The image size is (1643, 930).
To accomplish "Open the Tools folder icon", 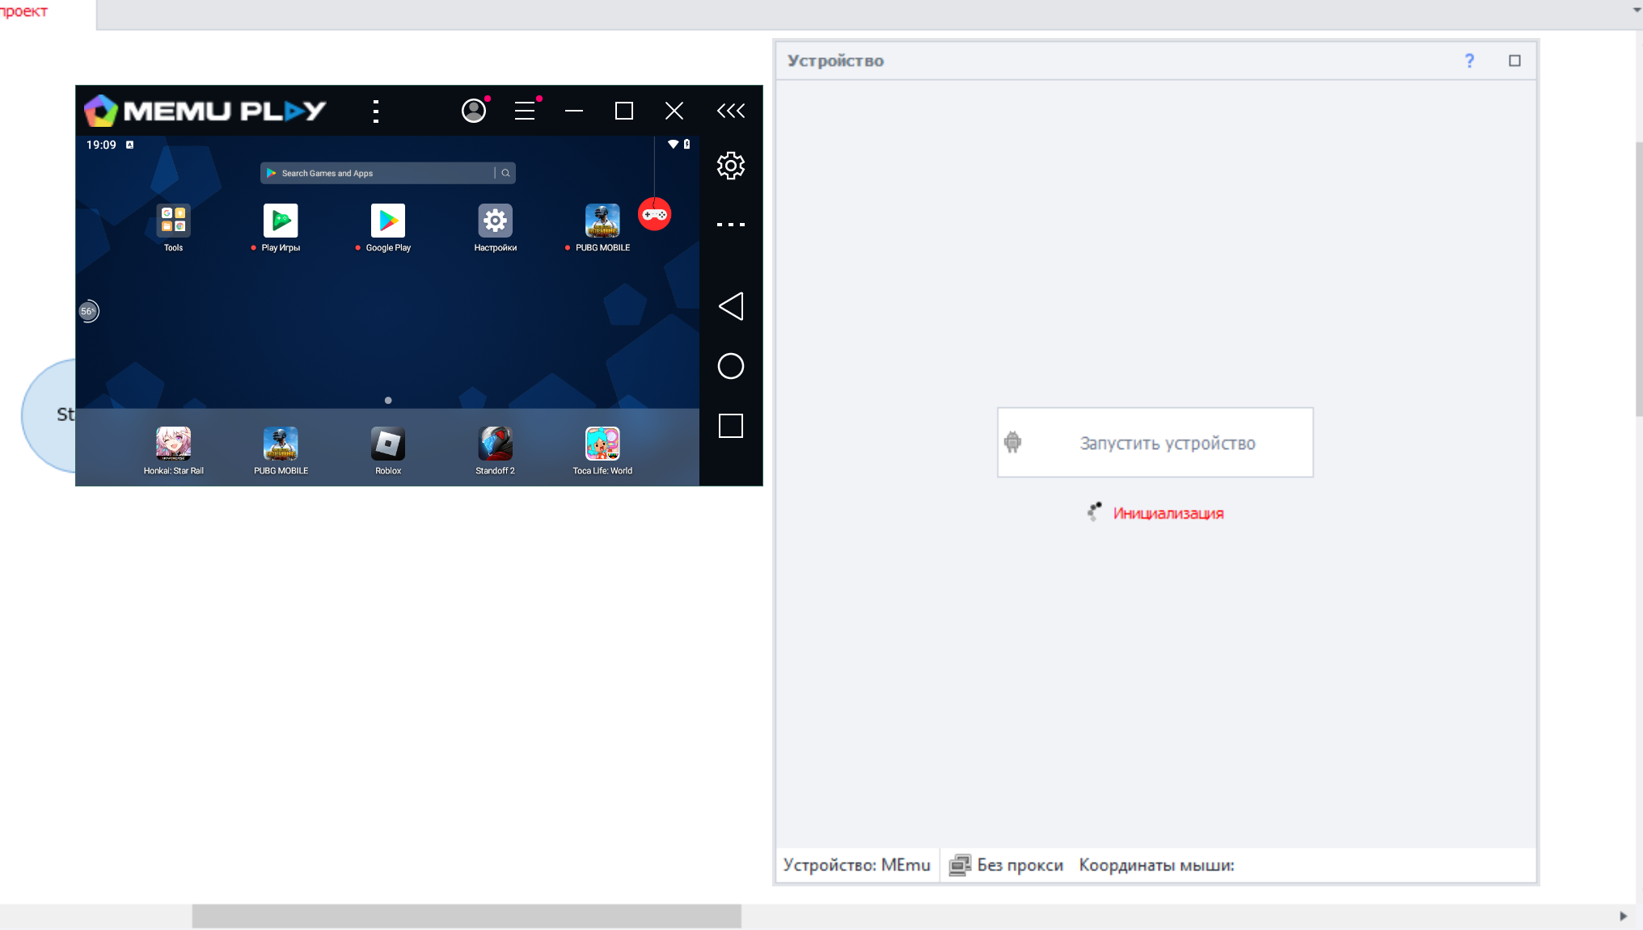I will [173, 221].
